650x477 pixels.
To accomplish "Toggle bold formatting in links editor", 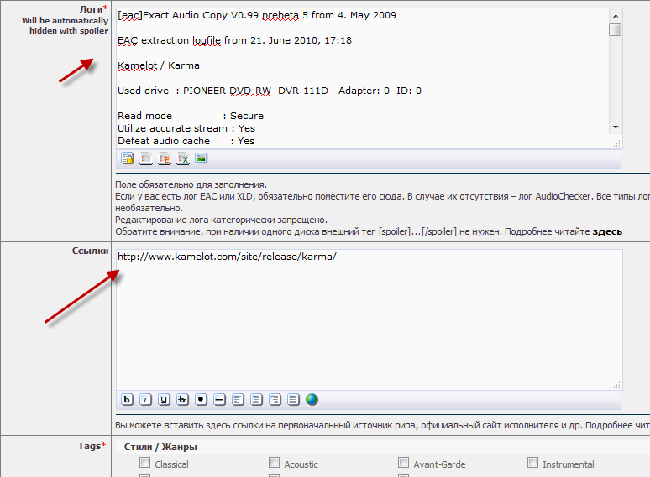I will click(x=128, y=400).
